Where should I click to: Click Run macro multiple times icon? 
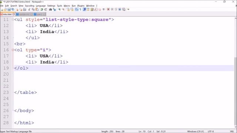pyautogui.click(x=120, y=9)
